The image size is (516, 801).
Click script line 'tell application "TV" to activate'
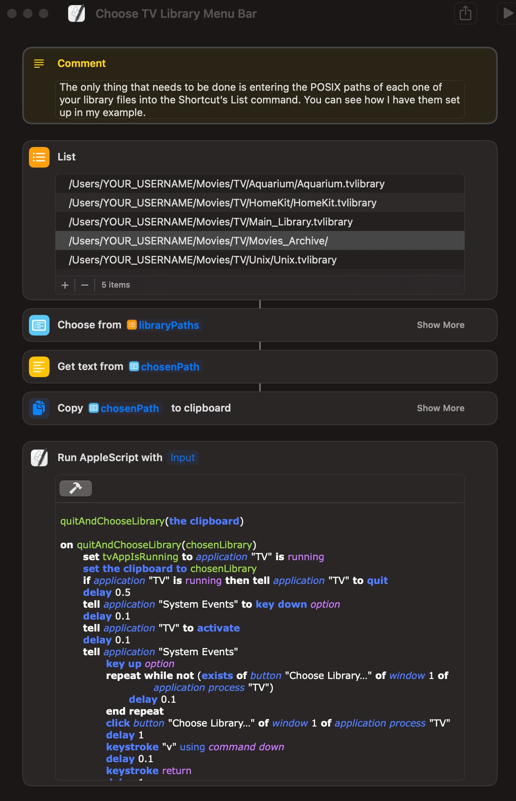tap(161, 628)
